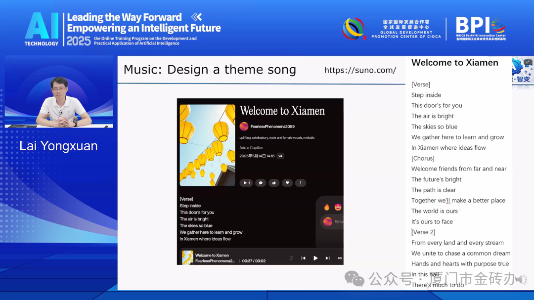The height and width of the screenshot is (300, 534).
Task: Click the line 'It's ours to face'
Action: pos(432,222)
